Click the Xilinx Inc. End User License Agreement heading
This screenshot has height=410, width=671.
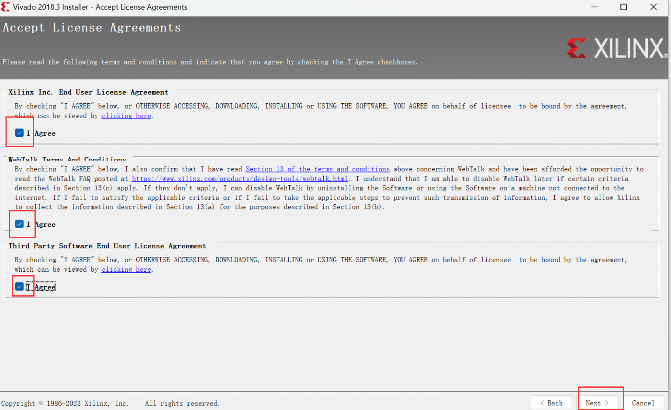[x=88, y=92]
